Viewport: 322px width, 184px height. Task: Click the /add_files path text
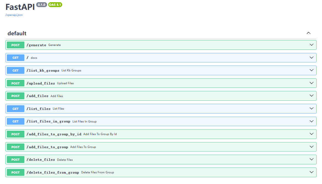tap(37, 96)
